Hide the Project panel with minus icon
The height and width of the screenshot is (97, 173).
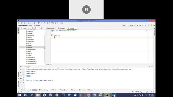(44, 28)
